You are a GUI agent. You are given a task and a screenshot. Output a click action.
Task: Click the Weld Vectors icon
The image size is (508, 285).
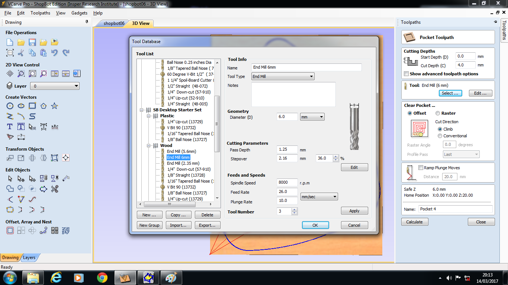click(x=10, y=189)
